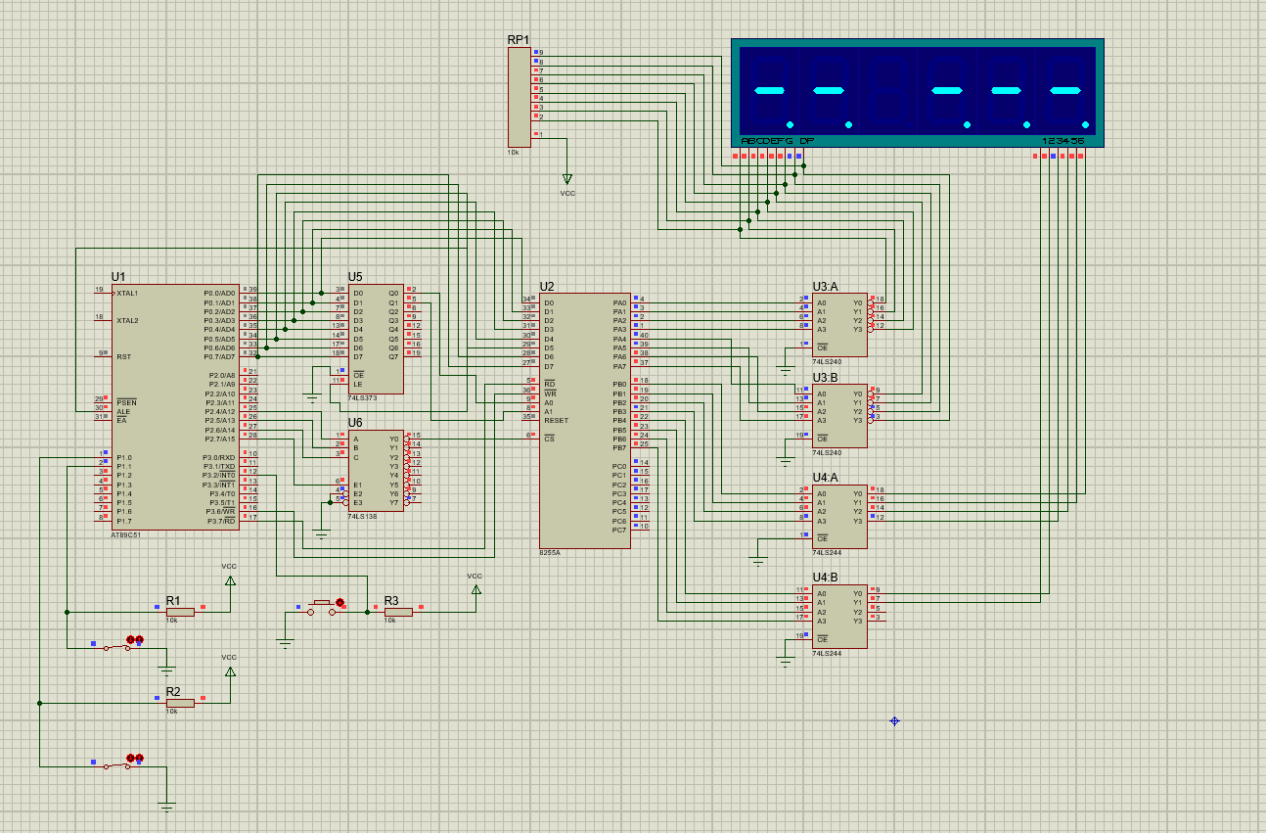The width and height of the screenshot is (1266, 833).
Task: Select the ground symbol under U3:A
Action: [785, 370]
